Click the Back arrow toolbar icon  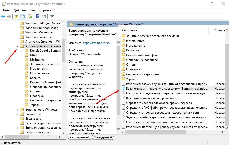[x=3, y=17]
